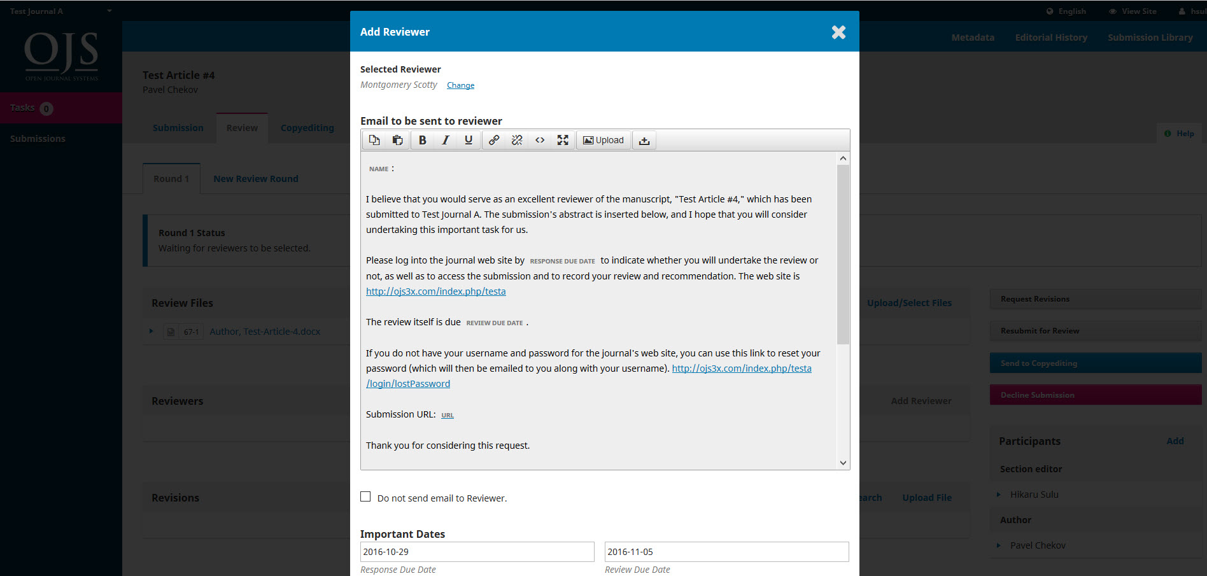Close the Add Reviewer dialog
The width and height of the screenshot is (1207, 576).
tap(838, 32)
